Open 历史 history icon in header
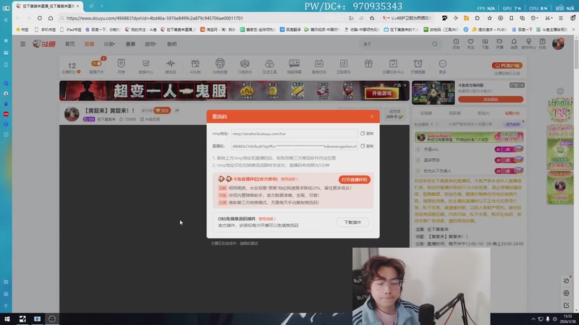The height and width of the screenshot is (325, 579). pos(456,43)
